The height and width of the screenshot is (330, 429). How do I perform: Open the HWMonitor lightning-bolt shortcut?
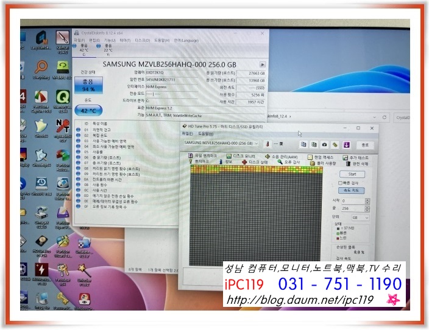pos(41,273)
